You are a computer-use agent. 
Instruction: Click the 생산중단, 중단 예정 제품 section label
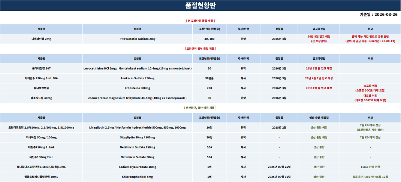tap(200, 108)
